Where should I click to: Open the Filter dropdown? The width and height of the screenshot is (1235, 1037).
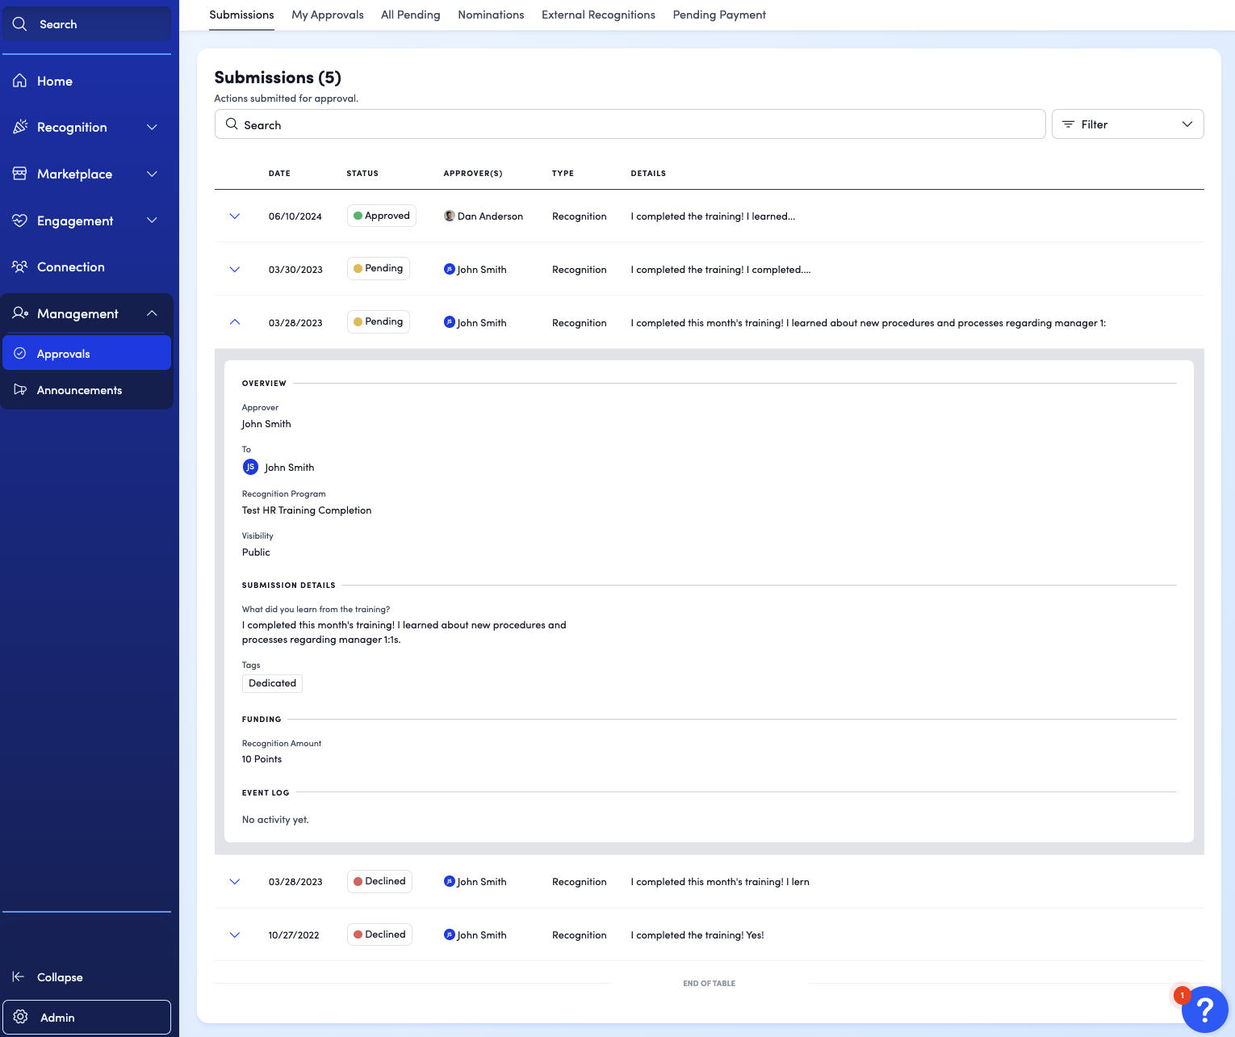click(x=1128, y=124)
